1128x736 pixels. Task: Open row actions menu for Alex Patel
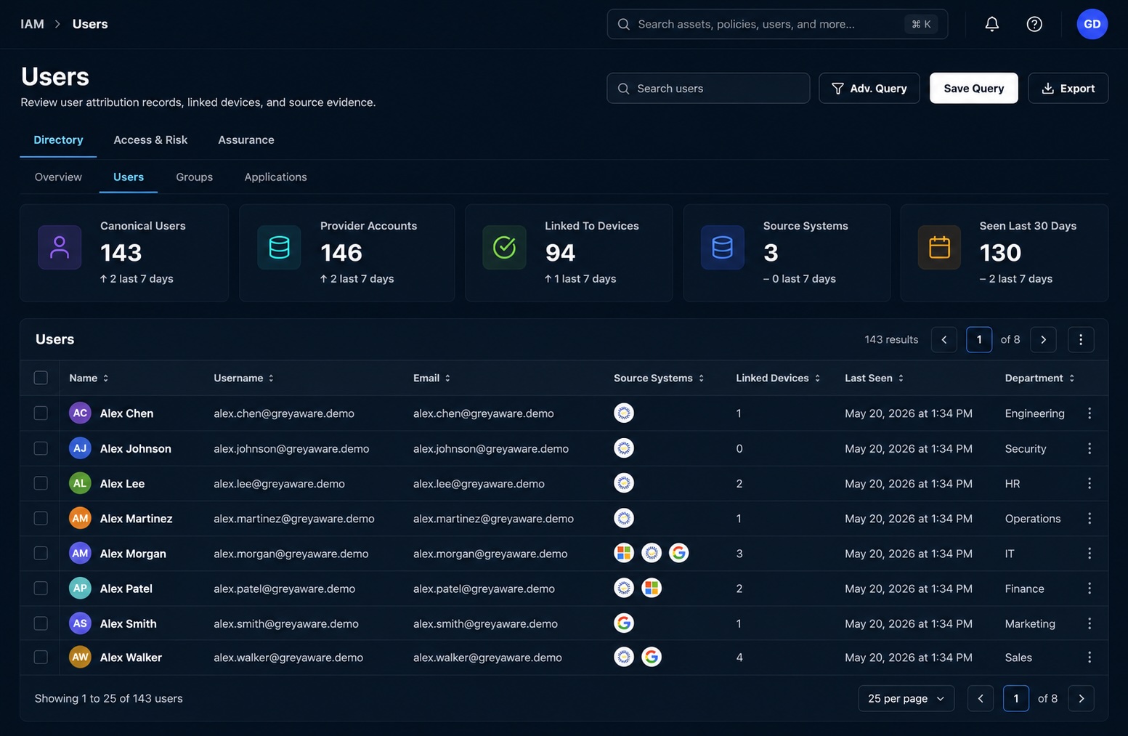pyautogui.click(x=1090, y=589)
